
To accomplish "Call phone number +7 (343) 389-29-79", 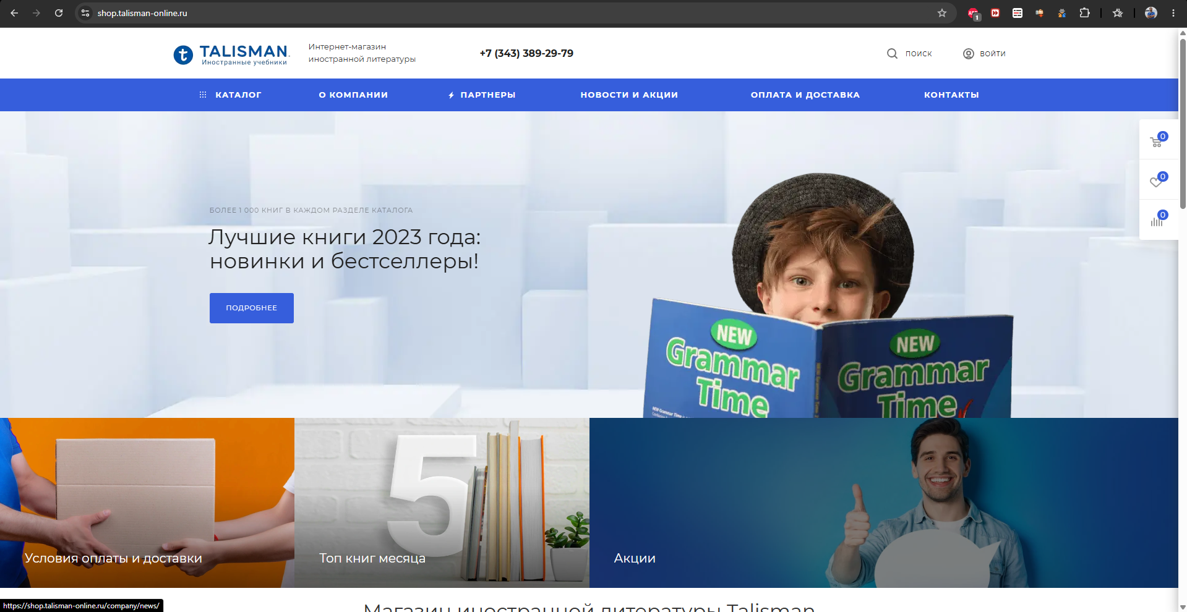I will click(526, 53).
